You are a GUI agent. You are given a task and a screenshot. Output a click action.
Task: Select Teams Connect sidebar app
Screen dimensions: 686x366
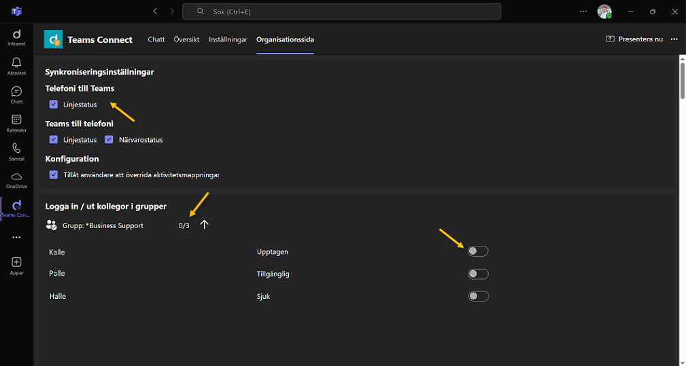pos(16,209)
